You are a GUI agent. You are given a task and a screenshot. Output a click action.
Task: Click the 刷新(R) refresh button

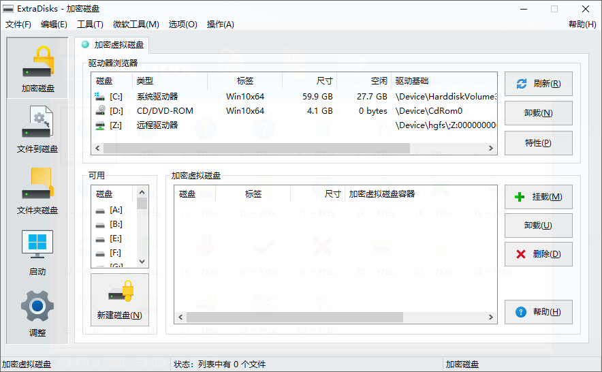click(x=538, y=84)
